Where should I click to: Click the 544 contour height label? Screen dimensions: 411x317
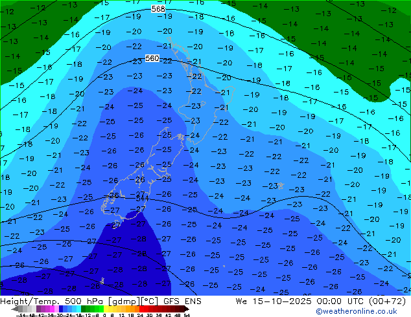(143, 199)
